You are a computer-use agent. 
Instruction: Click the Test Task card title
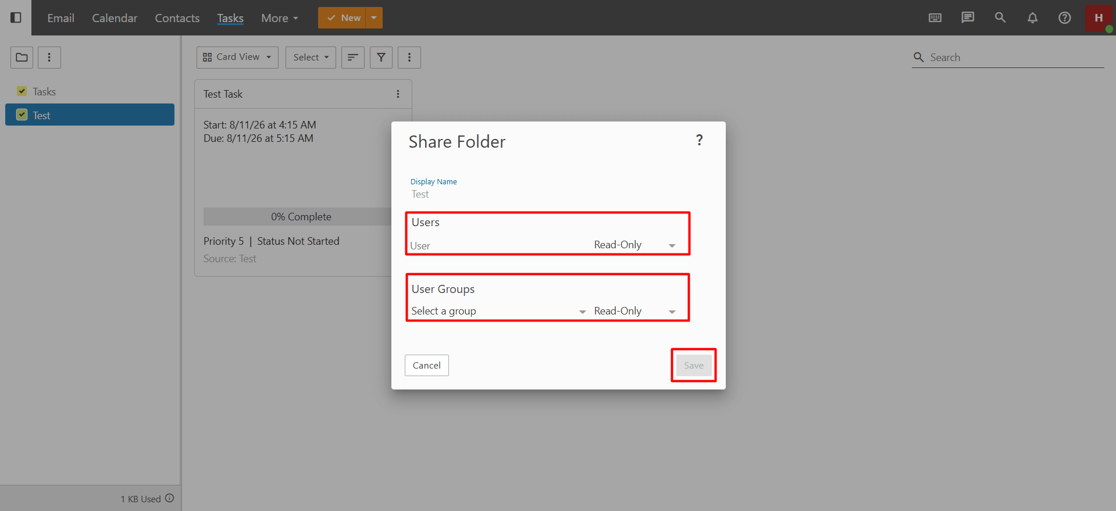pyautogui.click(x=223, y=94)
